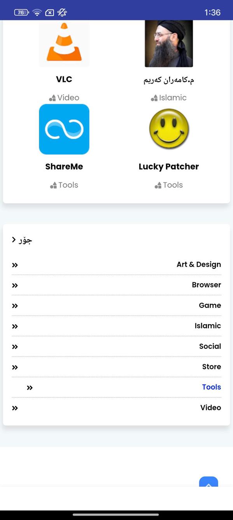233x520 pixels.
Task: Tap category icon next to Video label
Action: pos(53,98)
